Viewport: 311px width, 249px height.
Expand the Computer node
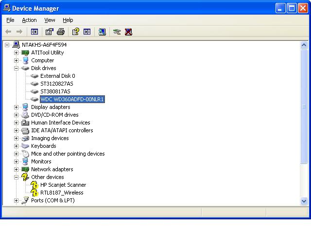pos(16,60)
